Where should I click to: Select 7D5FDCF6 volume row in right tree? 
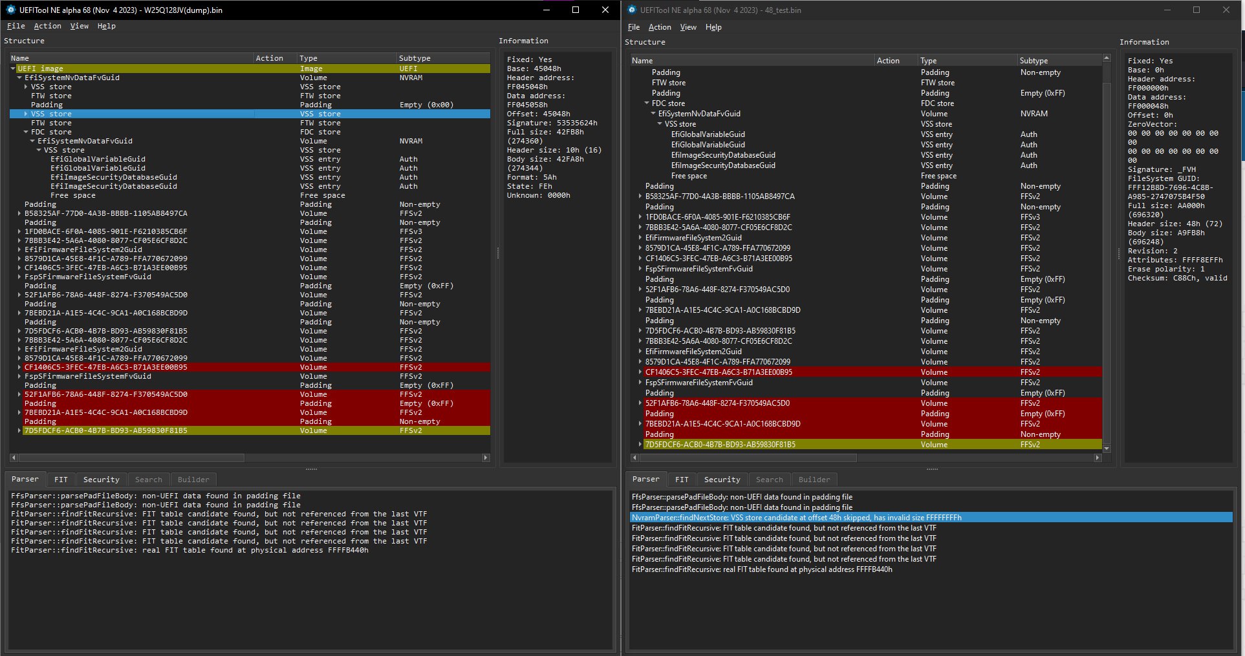tap(720, 445)
